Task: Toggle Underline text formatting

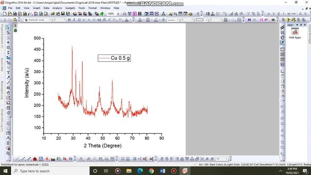Action: (79, 20)
